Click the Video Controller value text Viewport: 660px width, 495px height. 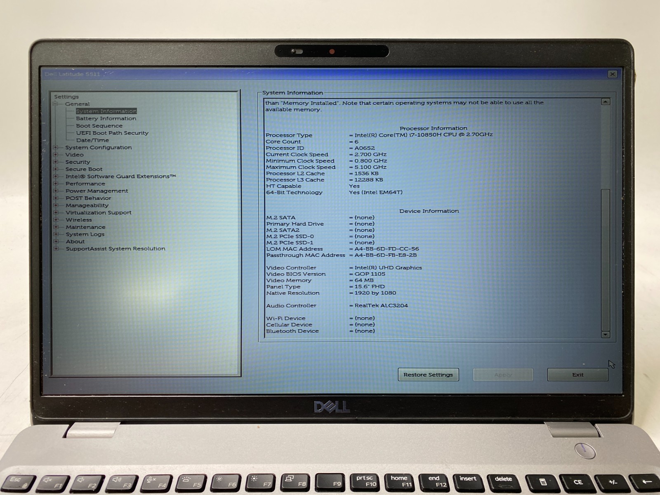coord(388,268)
